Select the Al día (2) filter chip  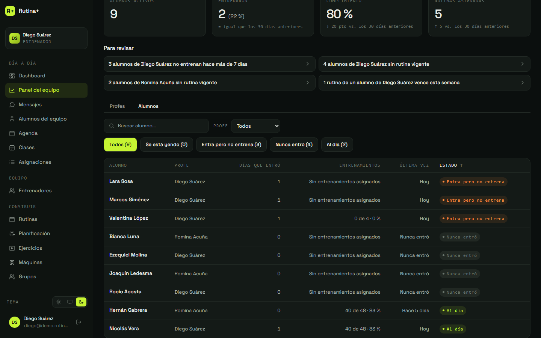(337, 145)
